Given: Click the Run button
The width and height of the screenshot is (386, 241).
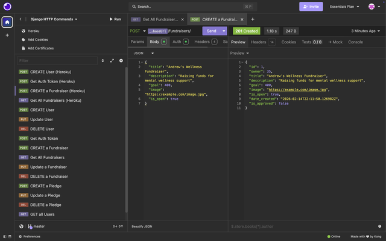Looking at the screenshot, I should pyautogui.click(x=115, y=19).
